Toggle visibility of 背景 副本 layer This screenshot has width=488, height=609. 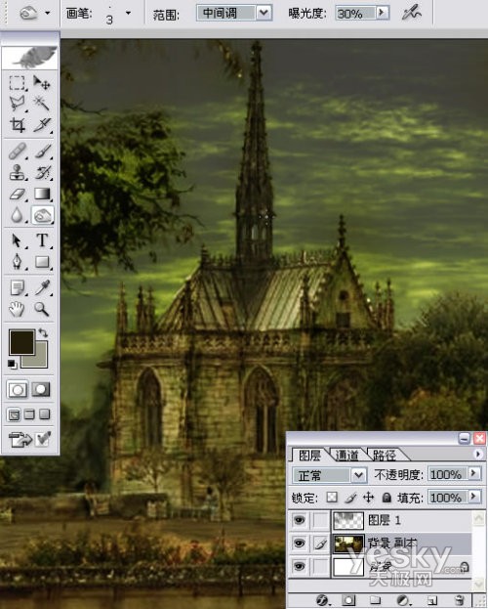click(x=299, y=543)
